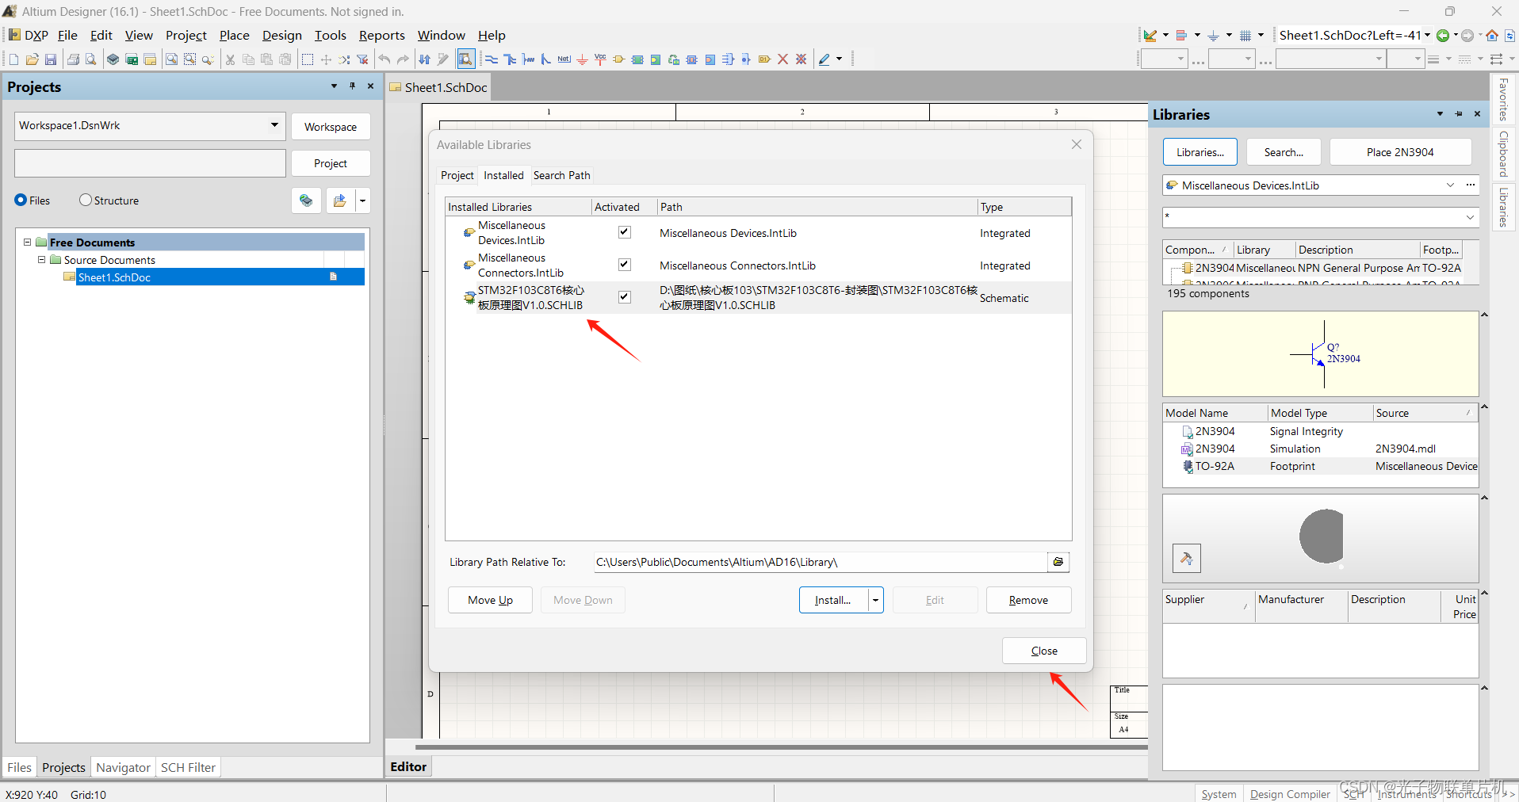Open the Projects panel options arrow
The height and width of the screenshot is (802, 1519).
pyautogui.click(x=334, y=86)
